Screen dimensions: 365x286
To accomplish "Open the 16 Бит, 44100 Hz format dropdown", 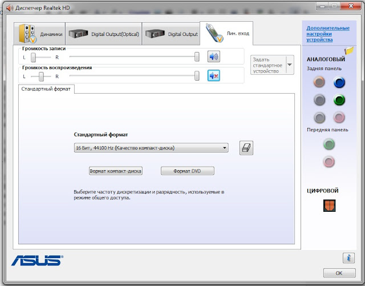I will [x=151, y=148].
